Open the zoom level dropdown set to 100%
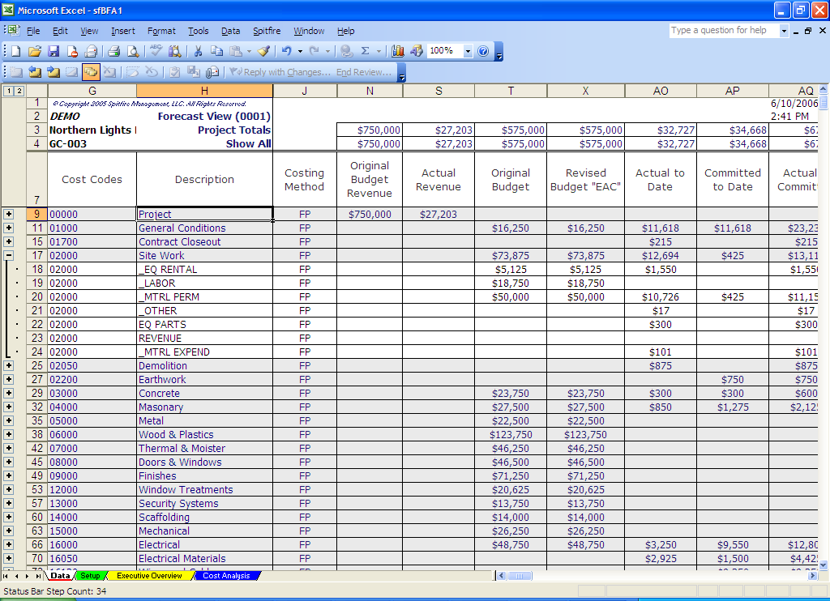The image size is (830, 601). click(468, 50)
